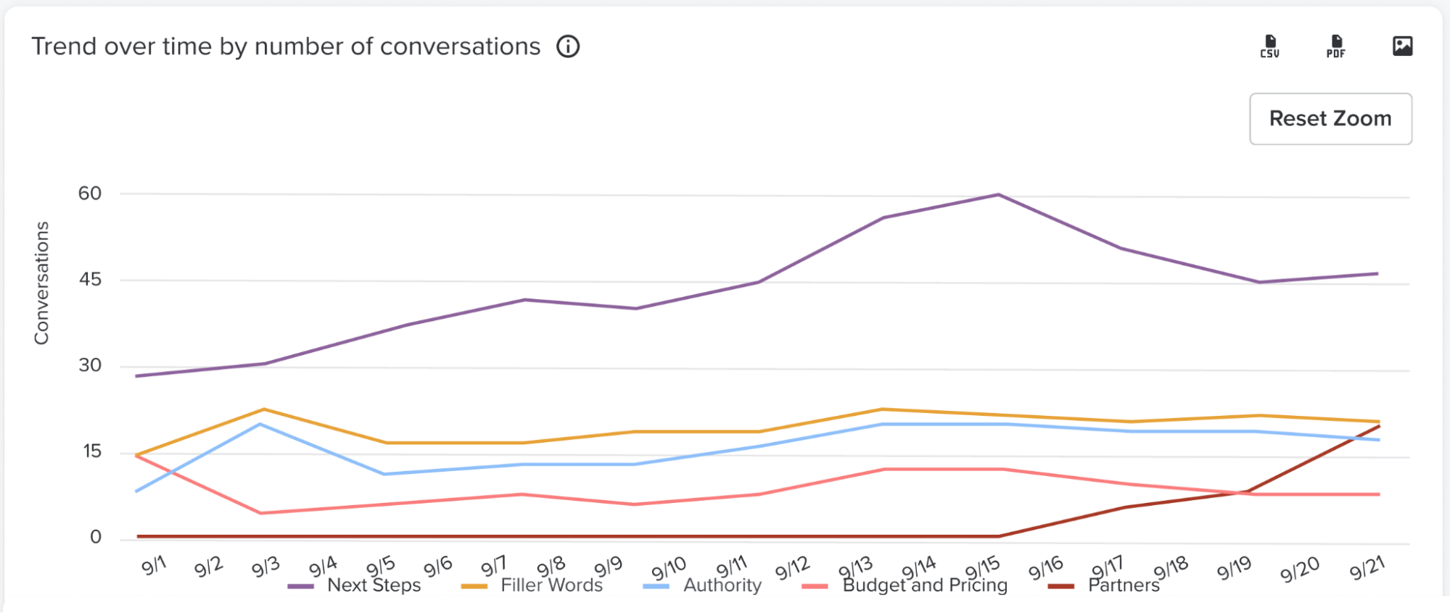Toggle the Filler Words legend series

(x=551, y=585)
